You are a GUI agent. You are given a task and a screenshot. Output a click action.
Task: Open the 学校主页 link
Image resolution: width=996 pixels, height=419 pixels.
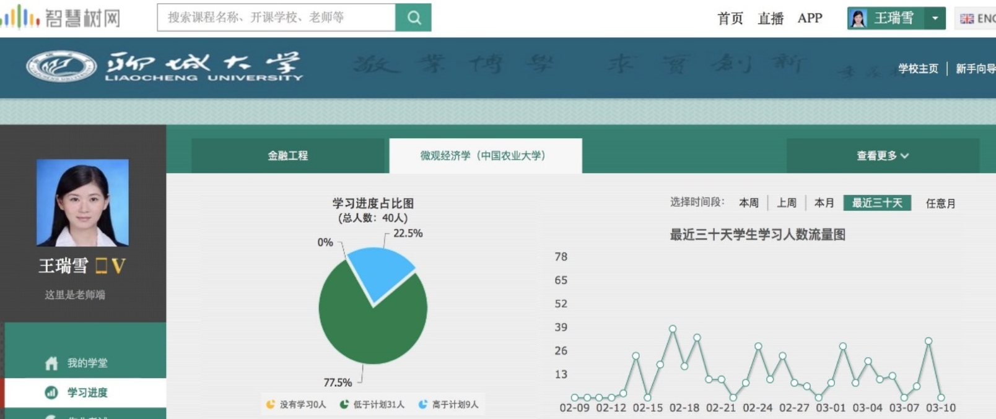pyautogui.click(x=918, y=69)
